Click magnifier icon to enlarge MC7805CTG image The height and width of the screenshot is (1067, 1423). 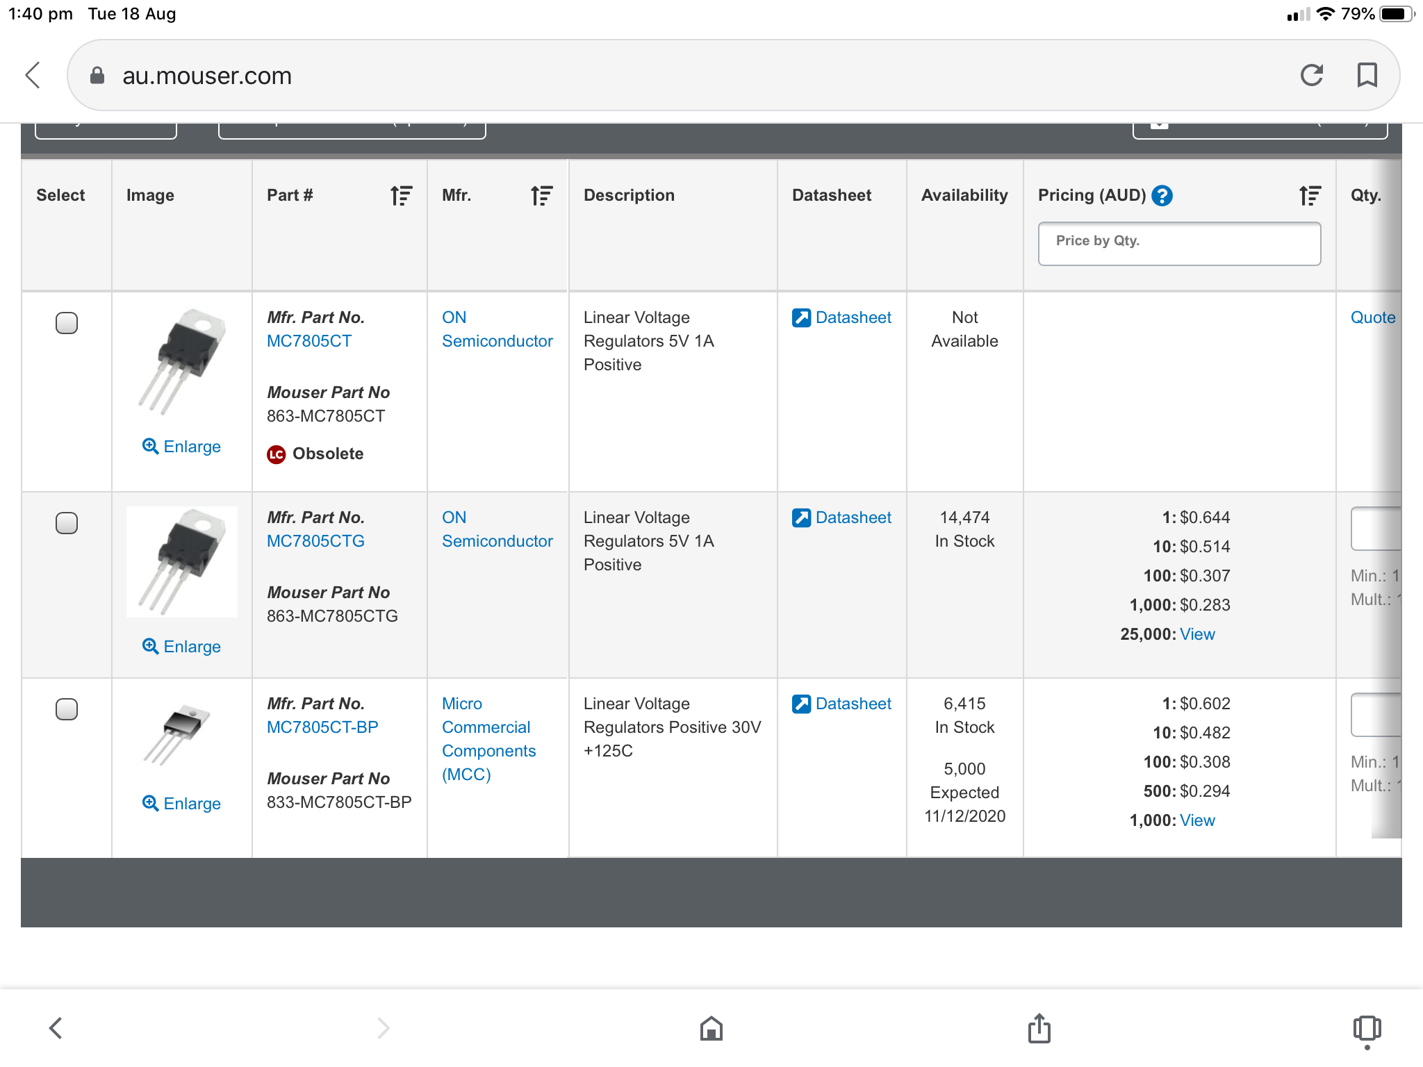point(150,646)
